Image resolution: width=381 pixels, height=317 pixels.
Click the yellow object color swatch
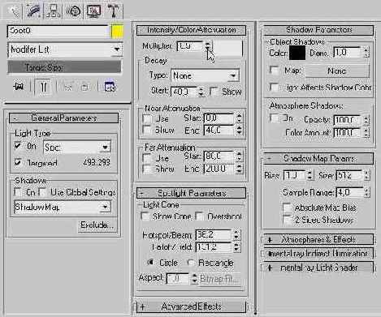tap(117, 31)
